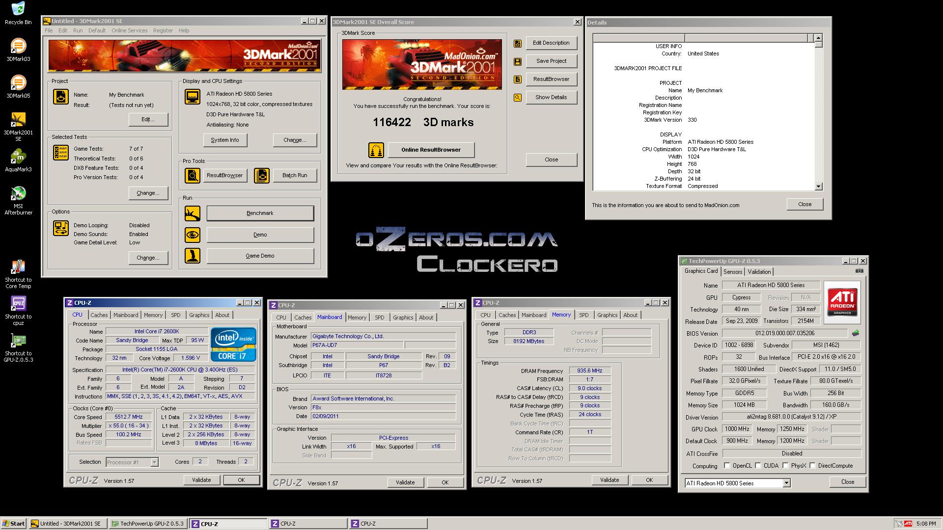943x530 pixels.
Task: Click the GPU-Z BIOS save chip icon
Action: [x=856, y=333]
